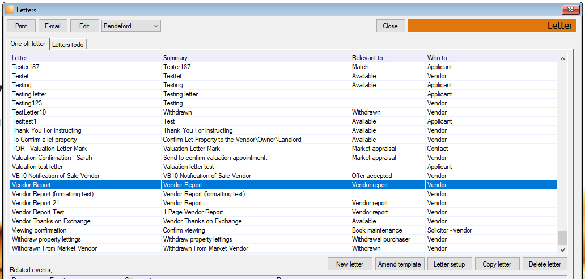Screen dimensions: 585x279
Task: Switch to the Letters todo tab
Action: [x=68, y=45]
